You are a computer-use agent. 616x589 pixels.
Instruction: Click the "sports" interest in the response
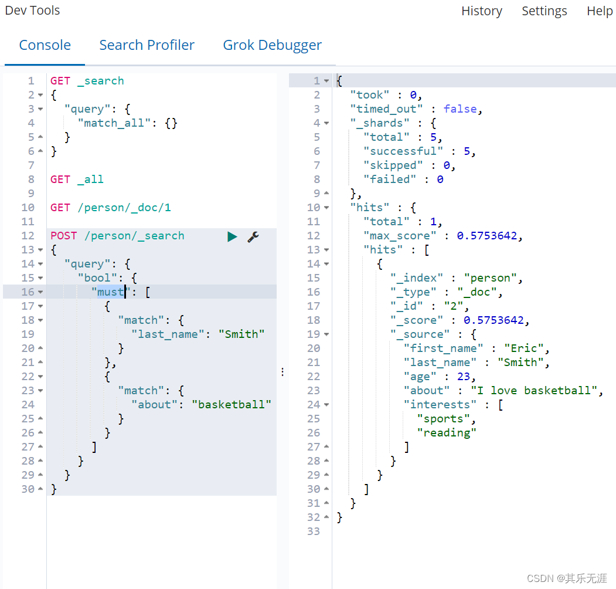[x=443, y=419]
